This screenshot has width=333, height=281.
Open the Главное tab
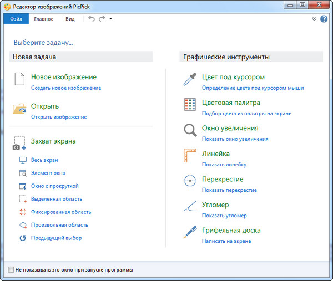tap(43, 19)
